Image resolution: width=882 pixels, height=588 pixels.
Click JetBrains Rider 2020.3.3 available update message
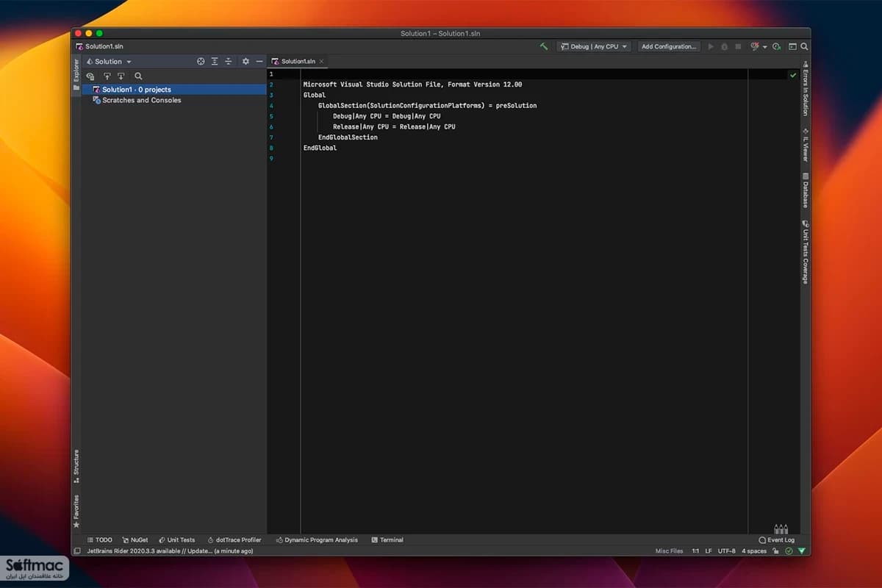[x=170, y=551]
